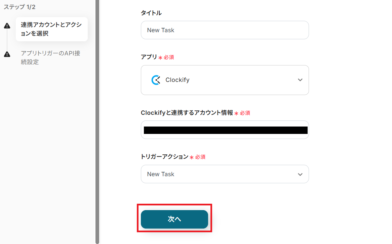
Task: Click the warning icon beside アプリトリガーのAPI接続設定
Action: click(7, 54)
